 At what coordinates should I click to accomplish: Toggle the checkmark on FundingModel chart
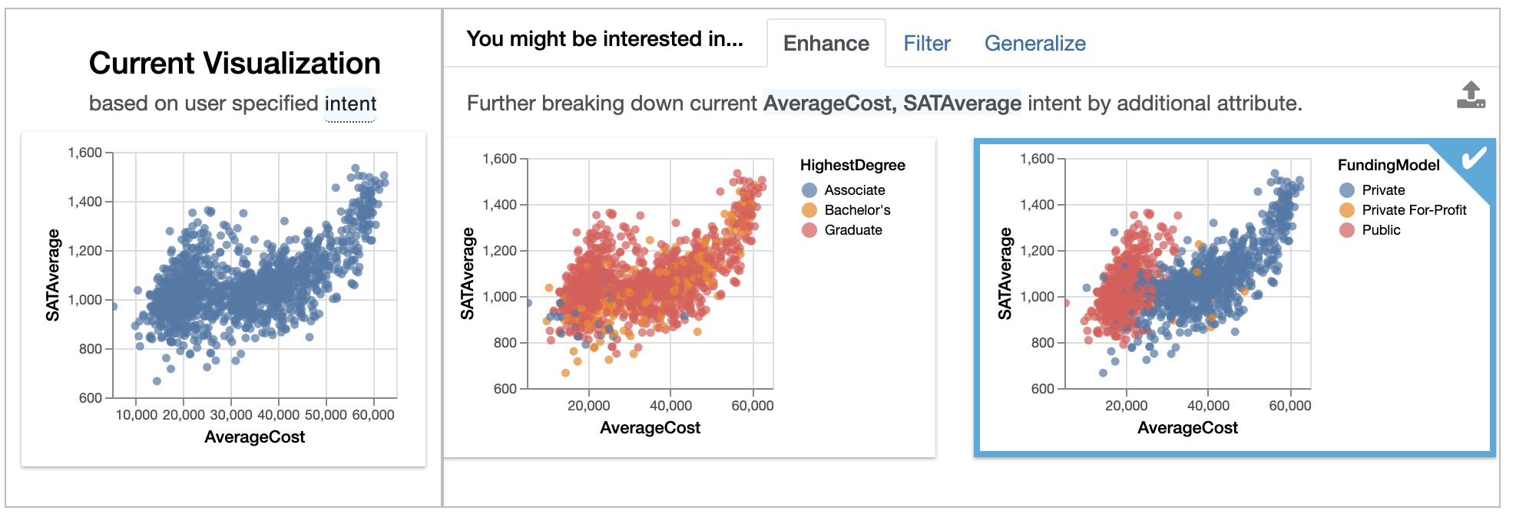pos(1473,159)
